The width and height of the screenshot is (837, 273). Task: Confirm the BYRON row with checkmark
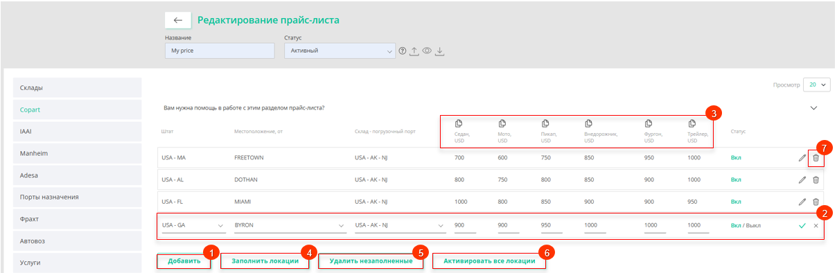click(x=802, y=226)
